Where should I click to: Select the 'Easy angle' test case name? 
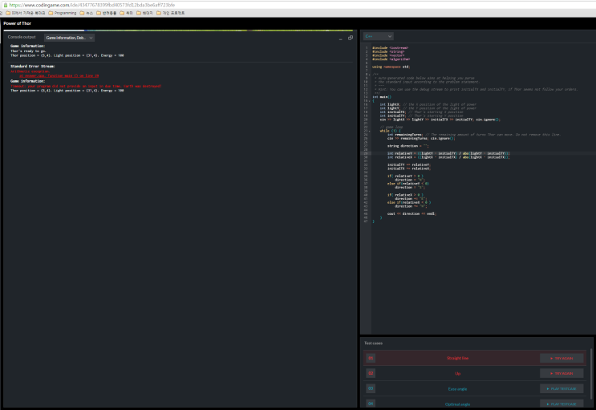pos(458,388)
